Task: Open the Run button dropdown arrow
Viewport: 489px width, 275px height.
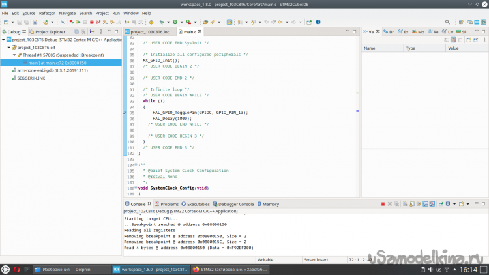Action: pos(181,22)
